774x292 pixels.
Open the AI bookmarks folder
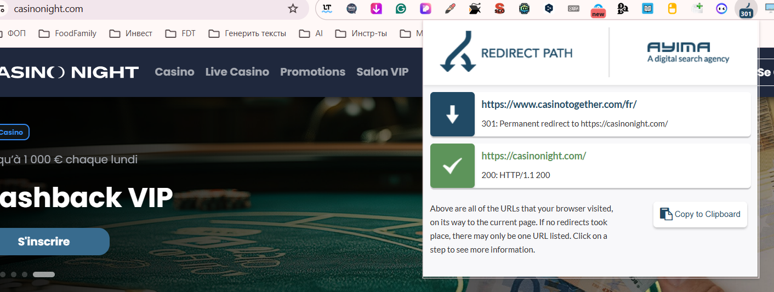311,33
